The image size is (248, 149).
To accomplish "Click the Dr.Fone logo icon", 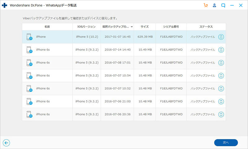I will pos(4,5).
